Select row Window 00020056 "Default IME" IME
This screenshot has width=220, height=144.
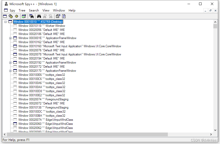point(41,30)
